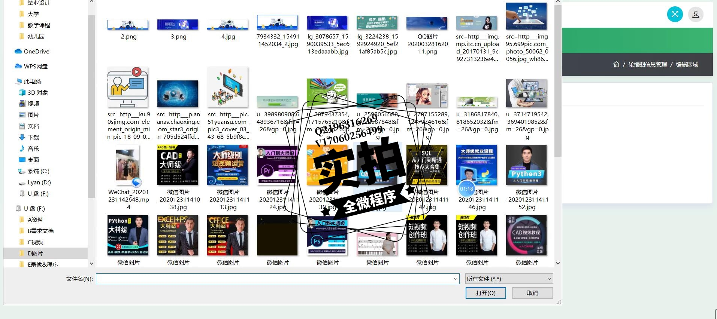Click the fullscreen toggle icon in web page
This screenshot has width=717, height=319.
[x=675, y=14]
